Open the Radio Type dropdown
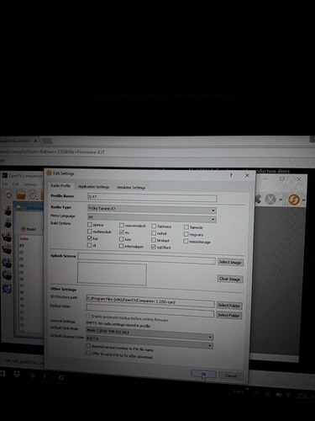The height and width of the screenshot is (421, 315). click(152, 209)
